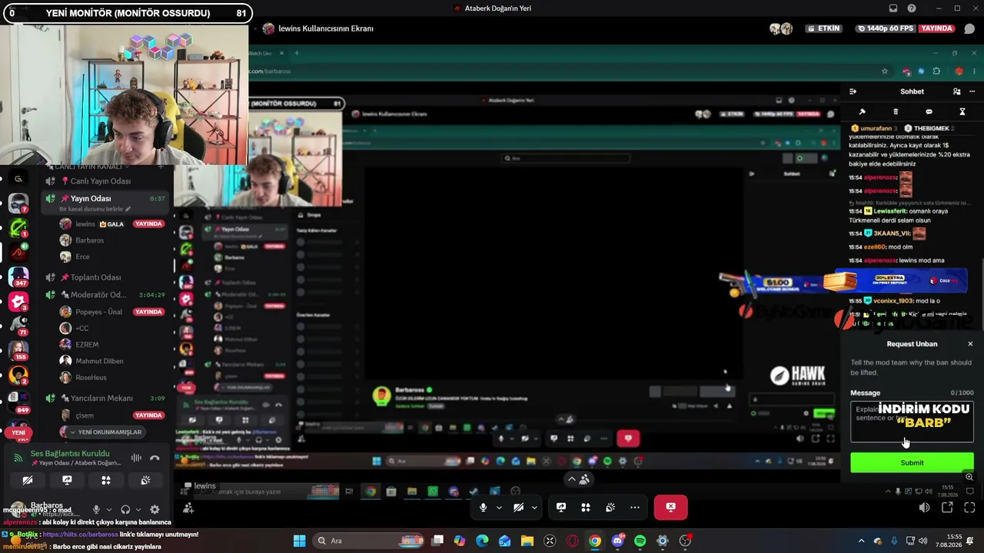Pop out the stream window
984x553 pixels.
tap(947, 507)
